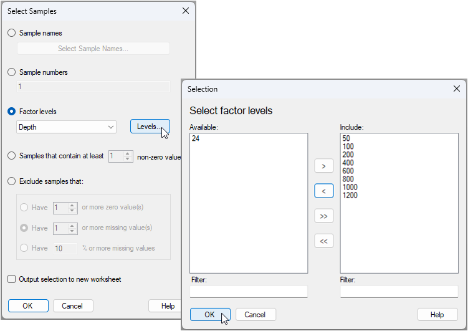The width and height of the screenshot is (468, 331).
Task: Click the Levels... button
Action: 150,127
